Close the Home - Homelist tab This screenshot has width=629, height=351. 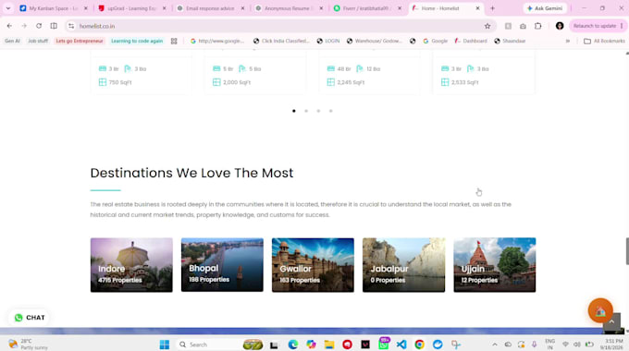(477, 8)
